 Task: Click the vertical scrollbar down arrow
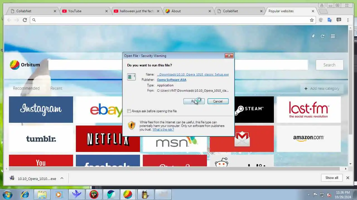(351, 164)
